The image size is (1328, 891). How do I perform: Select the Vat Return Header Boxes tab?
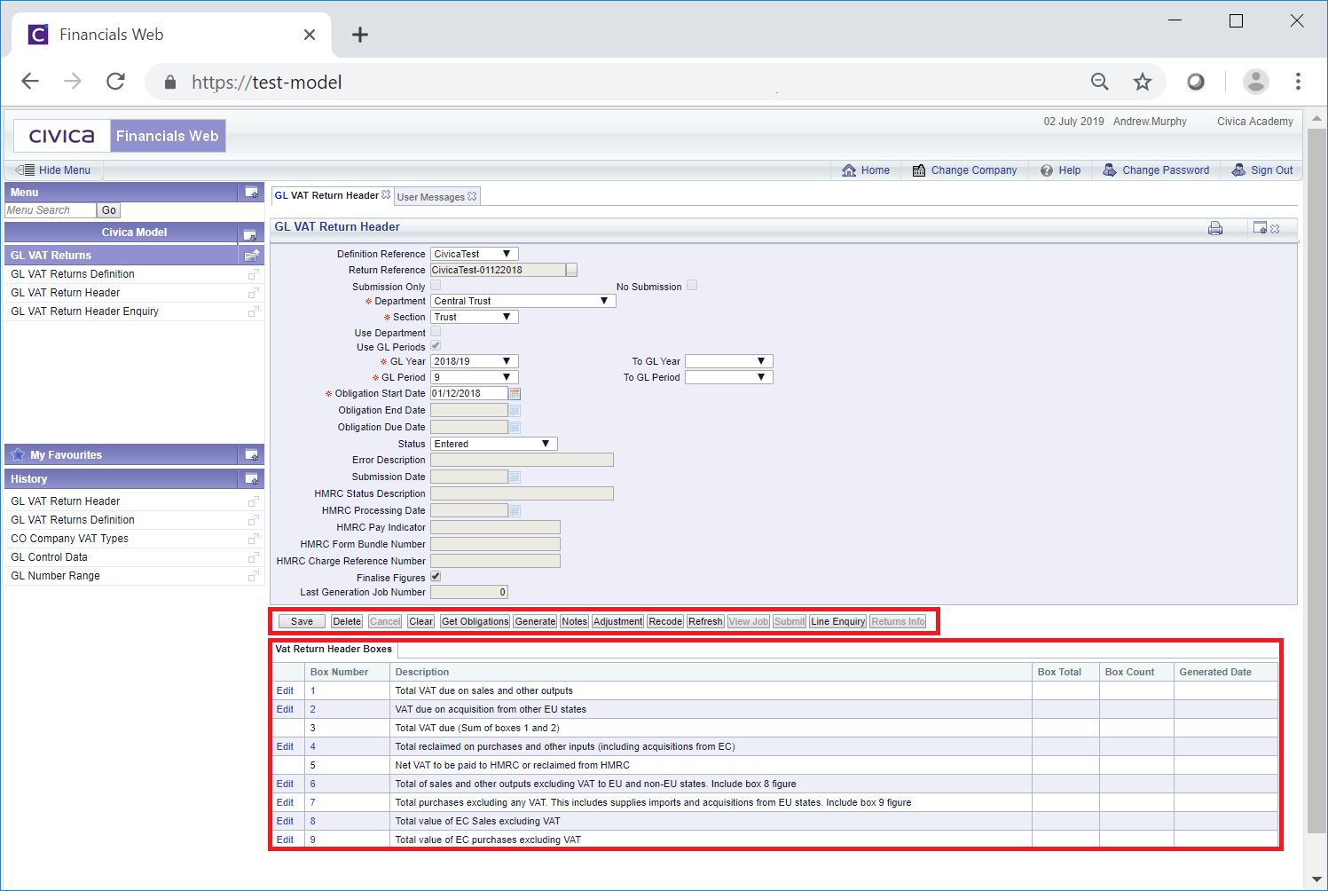334,649
